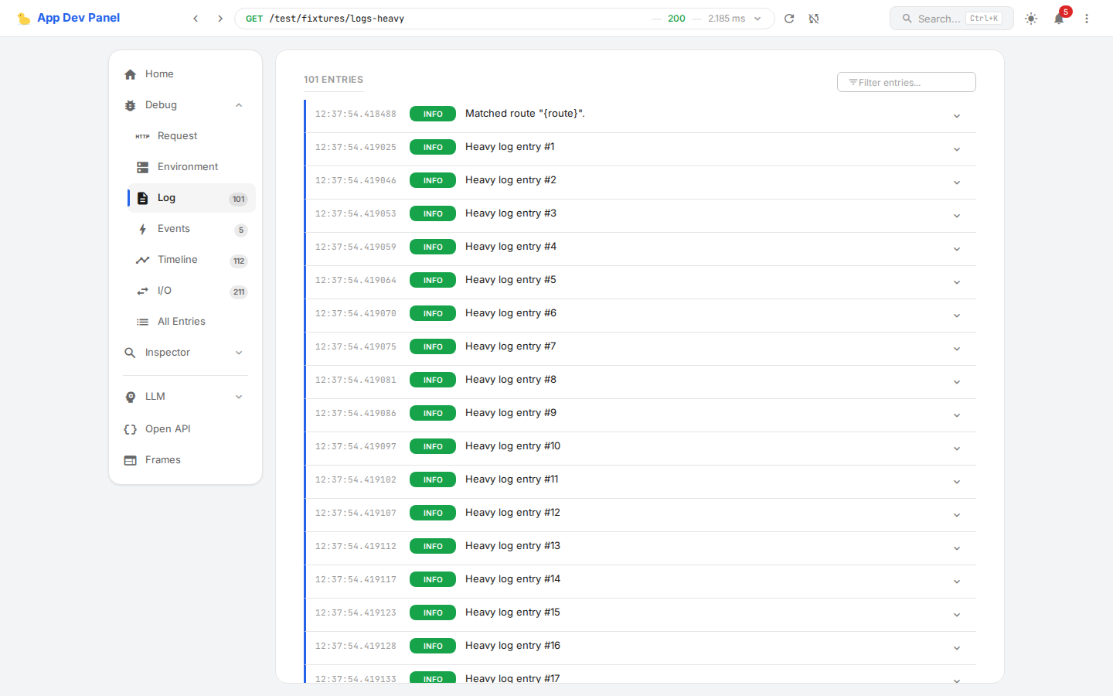Expand the Inspector sidebar section
Screen dimensions: 1113x696
[239, 353]
